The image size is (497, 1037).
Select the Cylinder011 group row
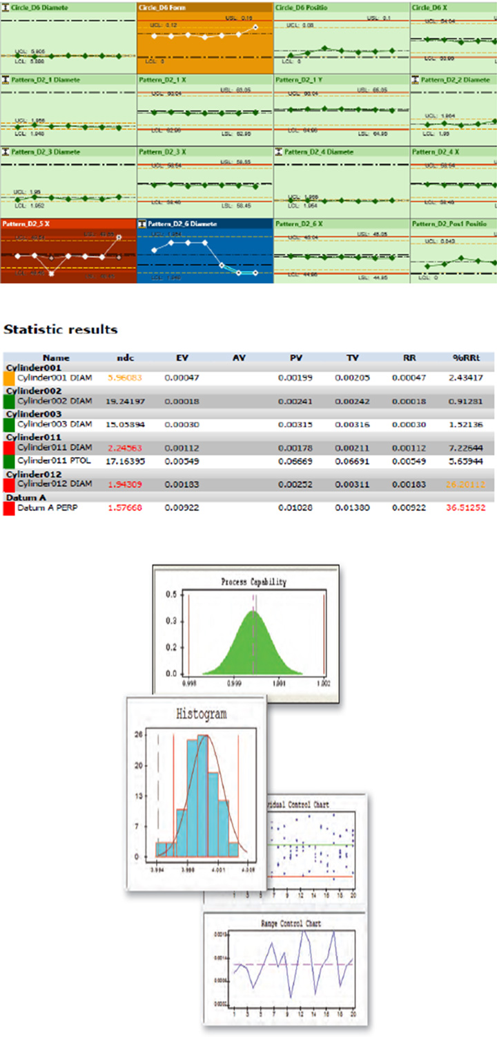pyautogui.click(x=248, y=437)
